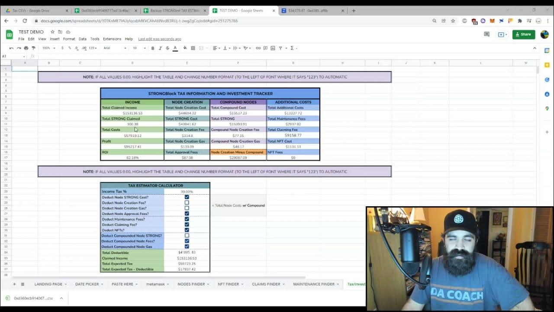Select the Paint format tool
Image resolution: width=554 pixels, height=312 pixels.
pos(33,48)
